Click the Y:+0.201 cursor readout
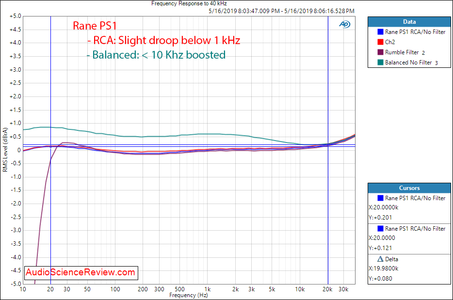The image size is (453, 300). [x=380, y=218]
